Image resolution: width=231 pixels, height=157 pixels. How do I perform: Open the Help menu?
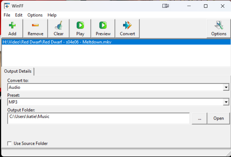click(52, 15)
